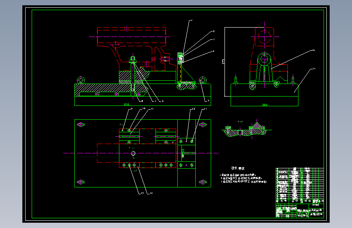Click the HT200 material label in title block
Screen dimensions: 352x228
tap(315, 205)
